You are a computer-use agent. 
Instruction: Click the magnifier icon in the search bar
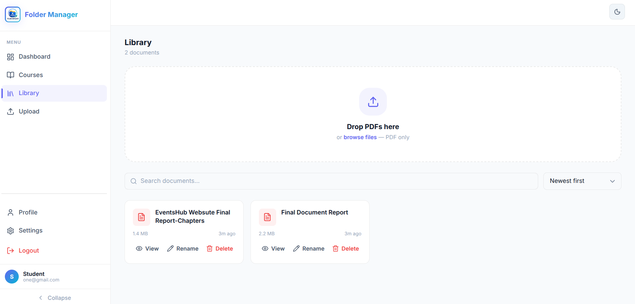click(134, 181)
